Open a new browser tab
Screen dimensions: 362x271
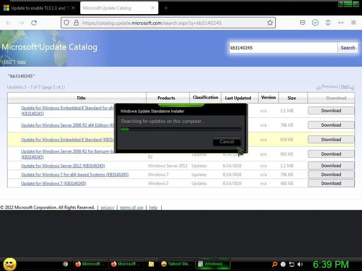166,8
